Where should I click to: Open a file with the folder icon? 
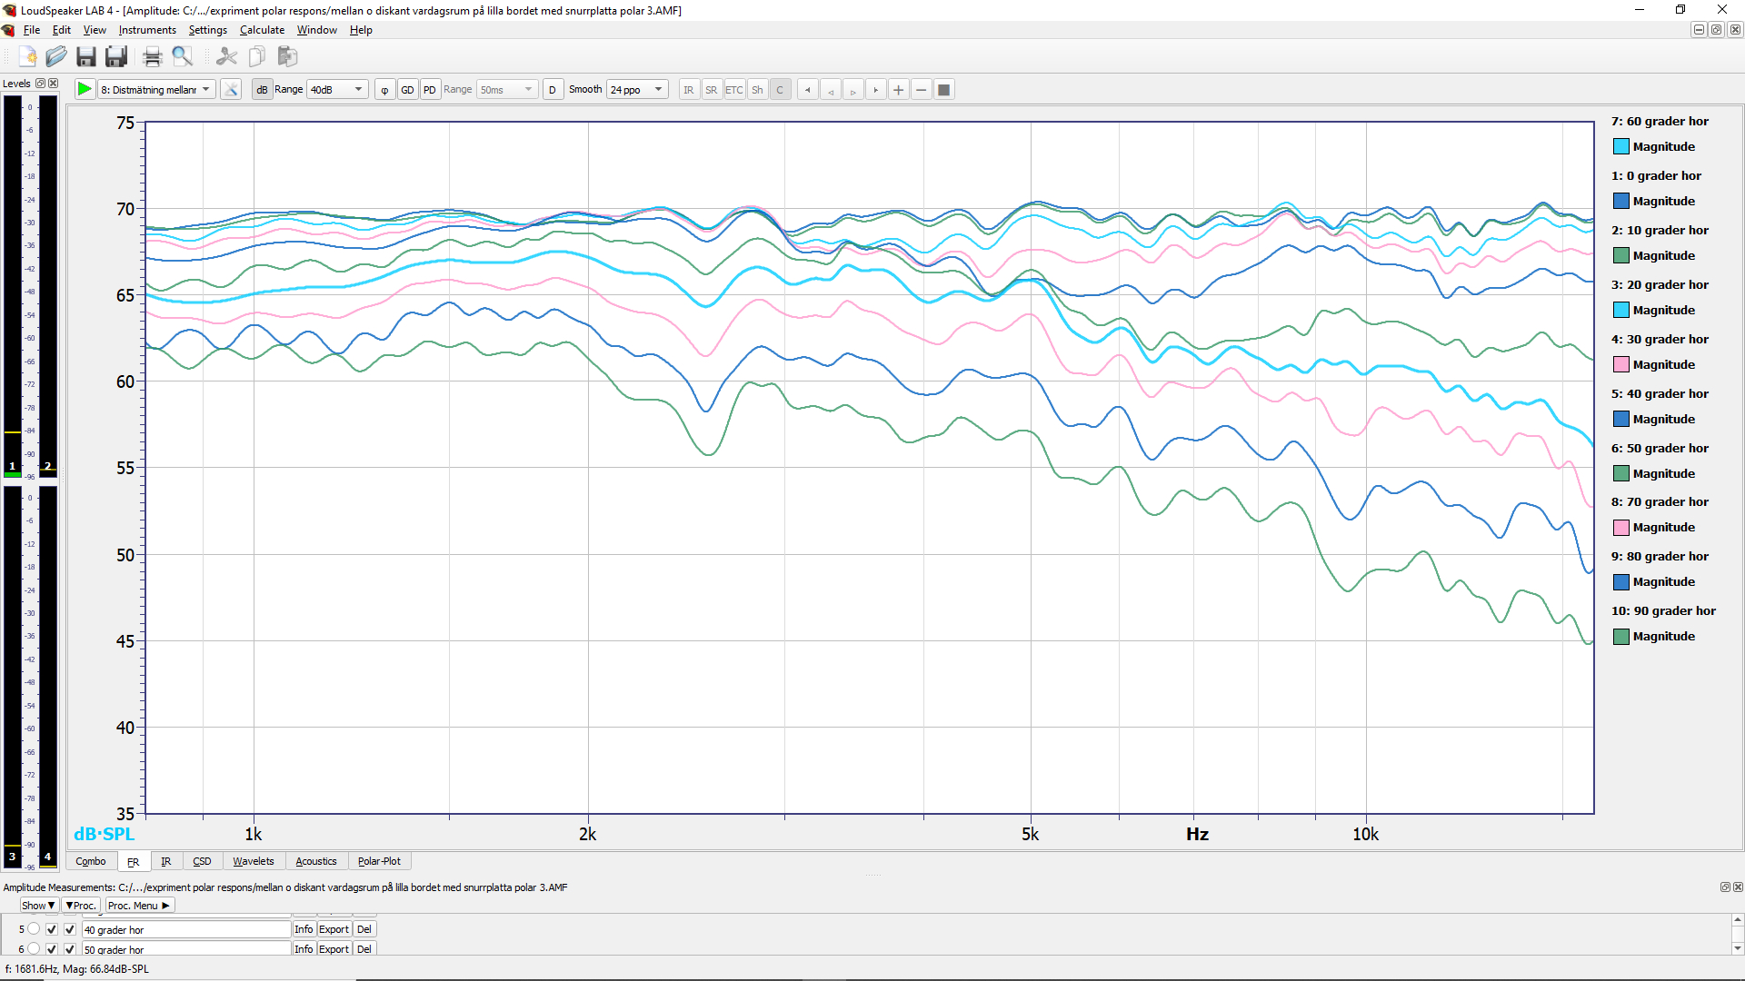[x=56, y=57]
